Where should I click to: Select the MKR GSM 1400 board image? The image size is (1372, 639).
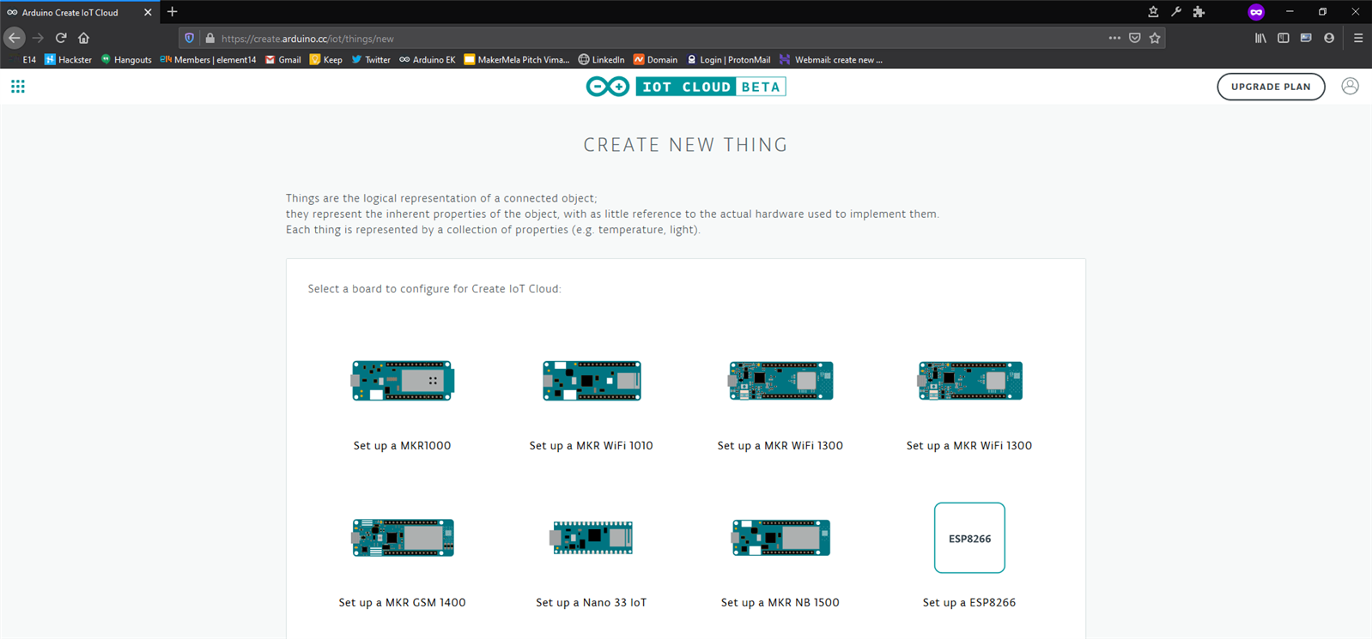[403, 538]
